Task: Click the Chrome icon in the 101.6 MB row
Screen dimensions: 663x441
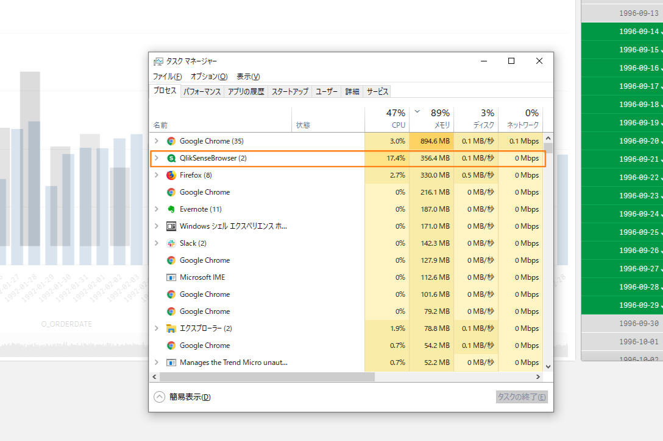Action: point(171,294)
